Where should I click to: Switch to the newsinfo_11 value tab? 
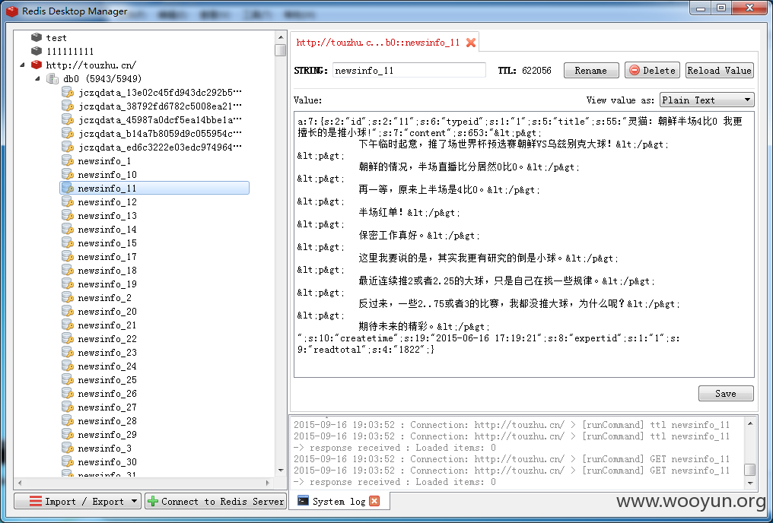tap(384, 43)
